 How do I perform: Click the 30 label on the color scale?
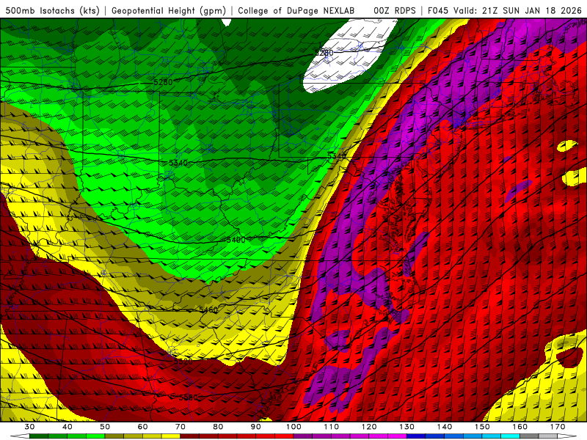click(x=29, y=427)
